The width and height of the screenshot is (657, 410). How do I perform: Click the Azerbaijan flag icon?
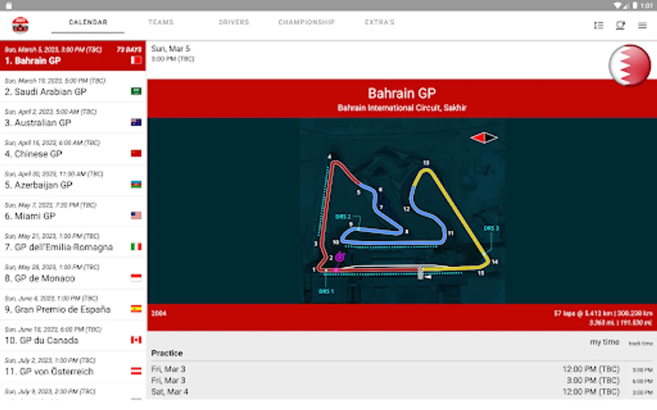tap(136, 184)
